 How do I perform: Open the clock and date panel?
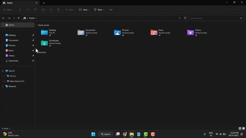click(x=233, y=134)
